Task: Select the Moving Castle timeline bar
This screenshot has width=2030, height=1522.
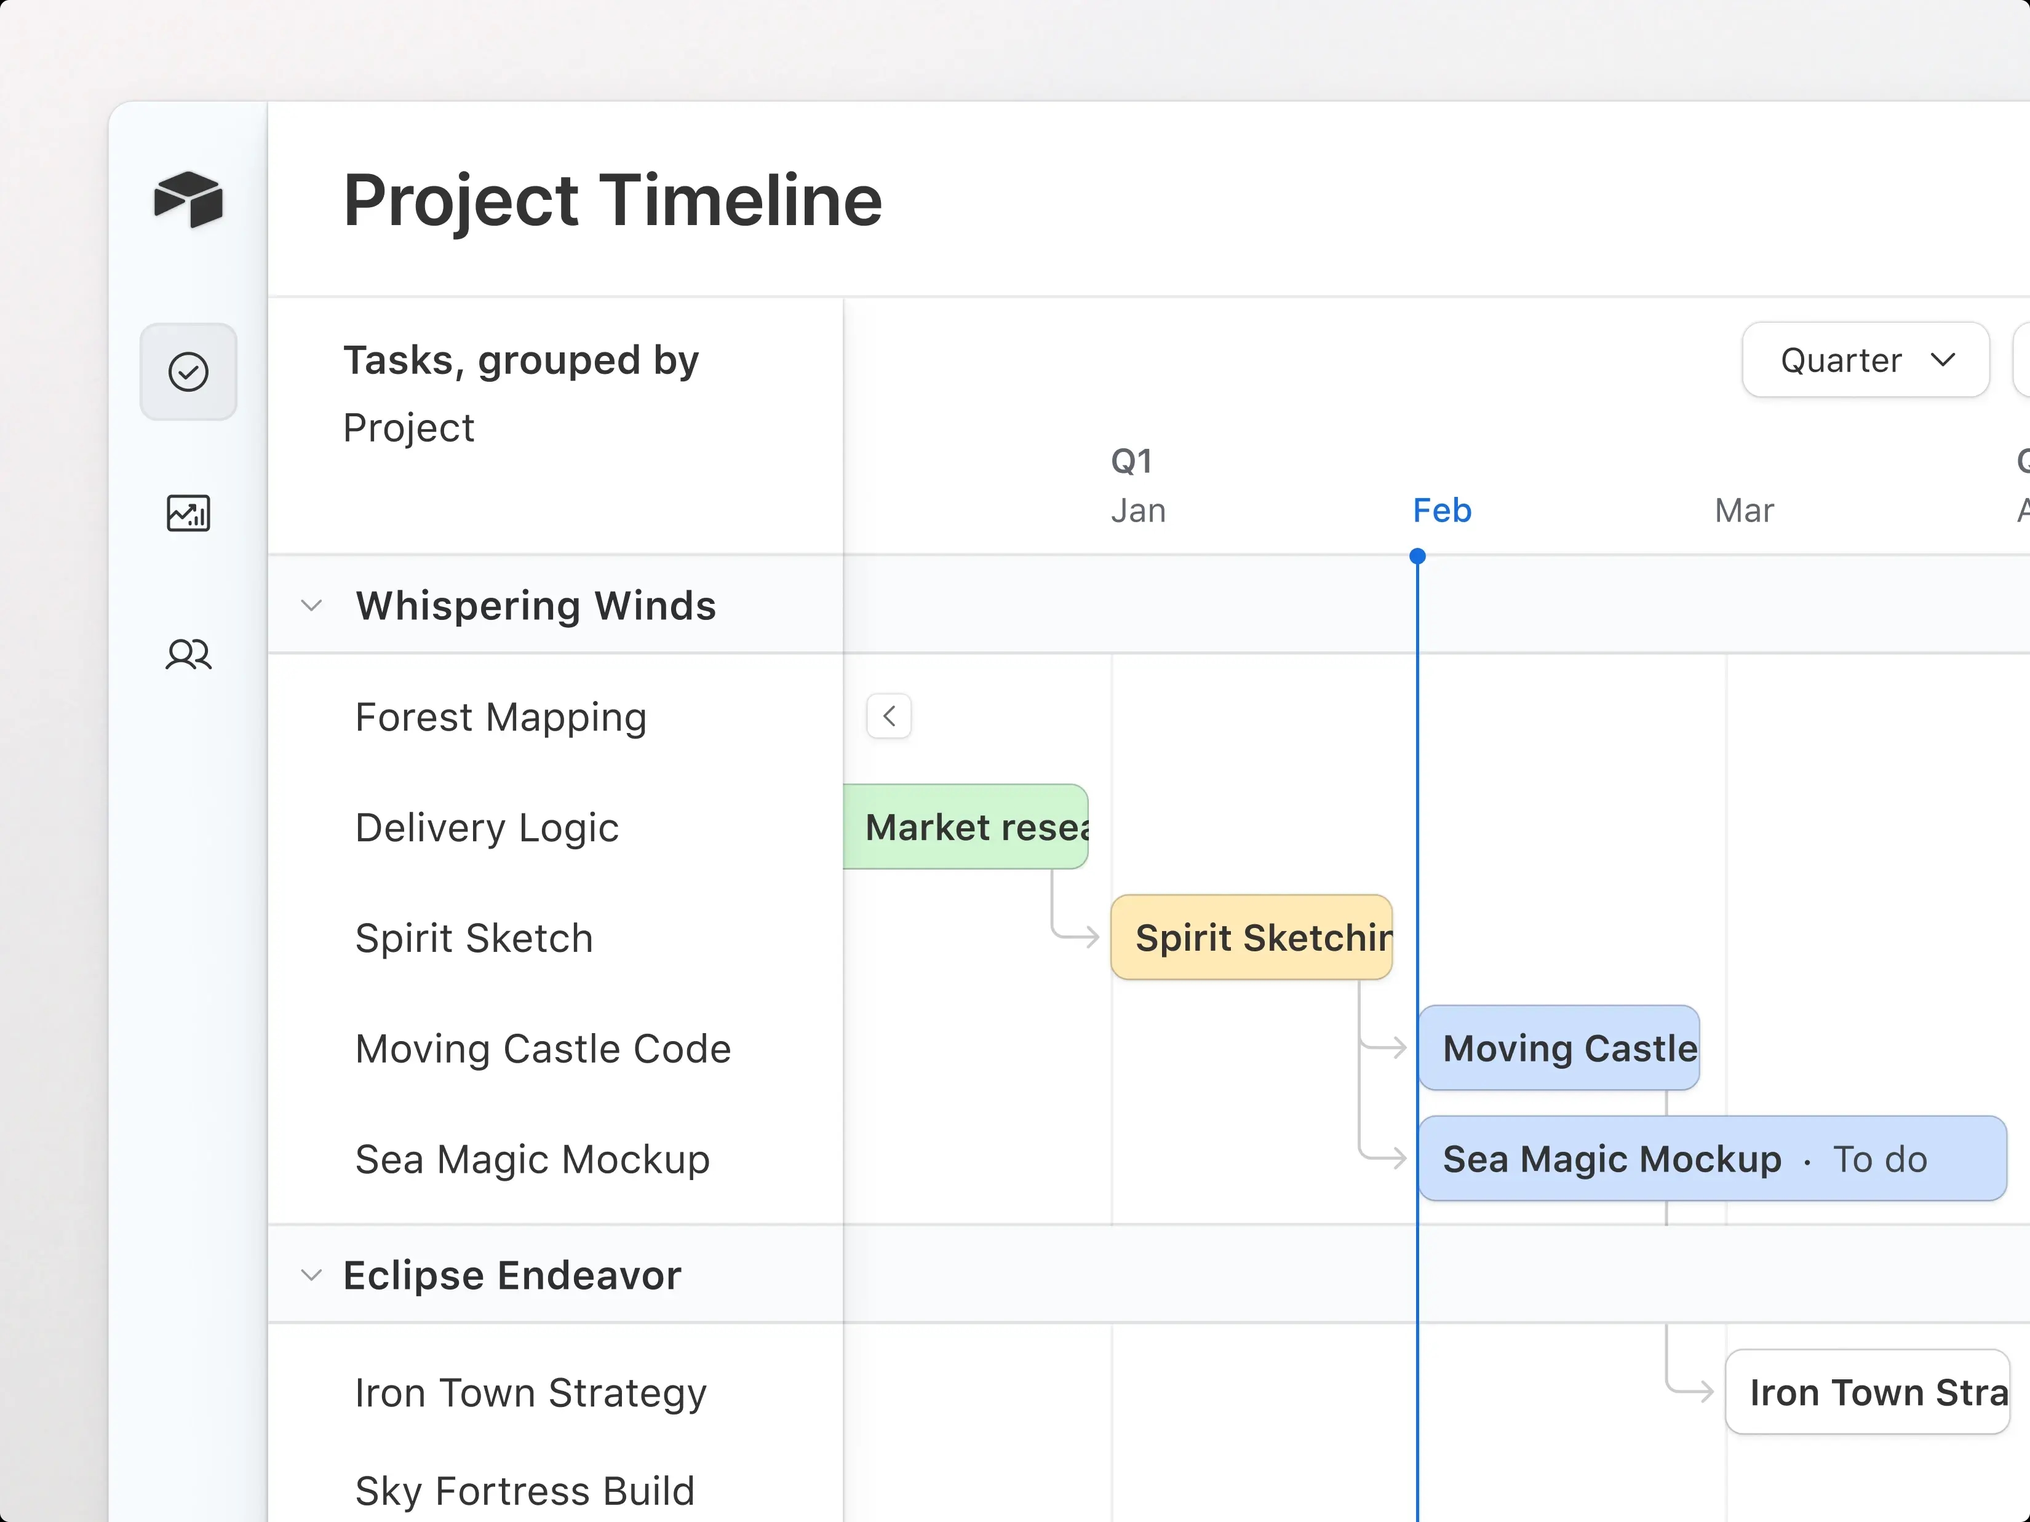Action: click(x=1558, y=1048)
